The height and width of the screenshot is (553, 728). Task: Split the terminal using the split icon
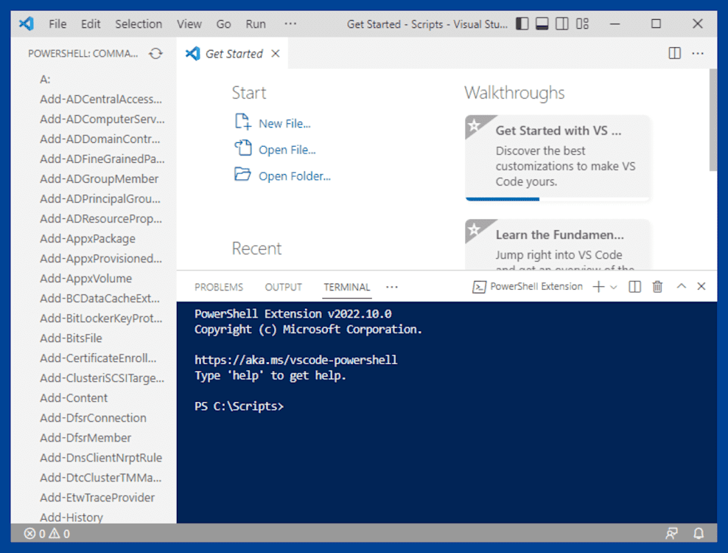634,287
